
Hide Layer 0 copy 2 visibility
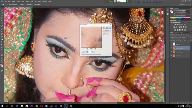(171, 48)
